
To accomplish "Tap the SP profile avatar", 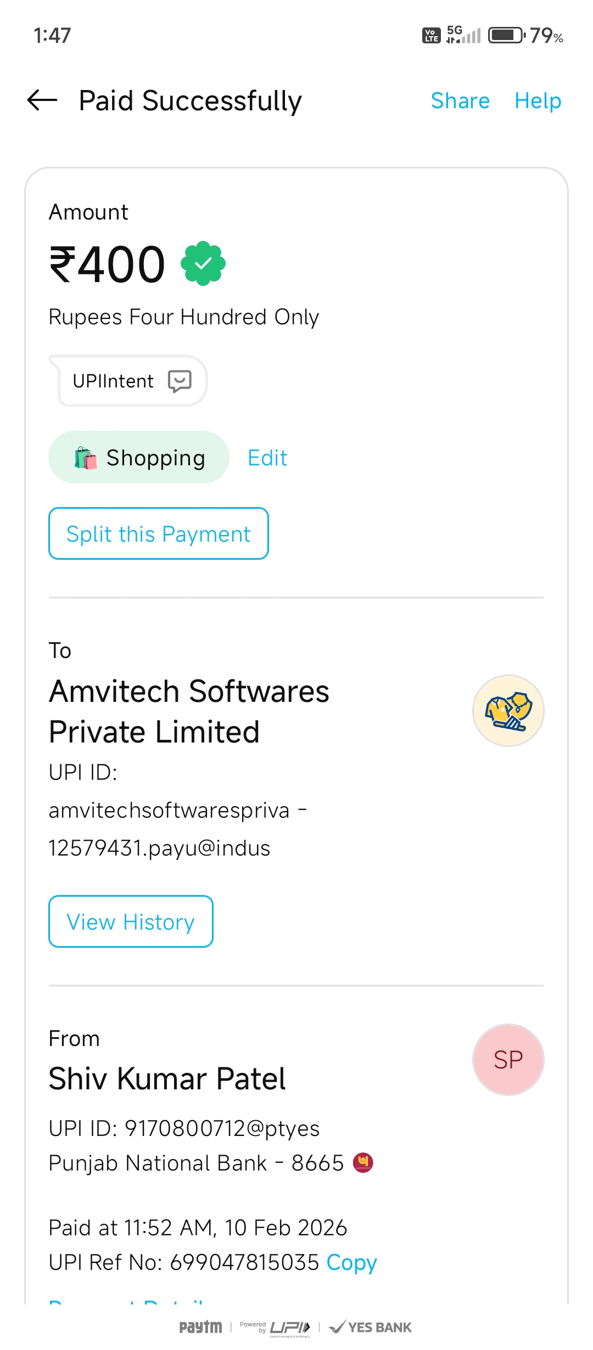I will point(508,1060).
